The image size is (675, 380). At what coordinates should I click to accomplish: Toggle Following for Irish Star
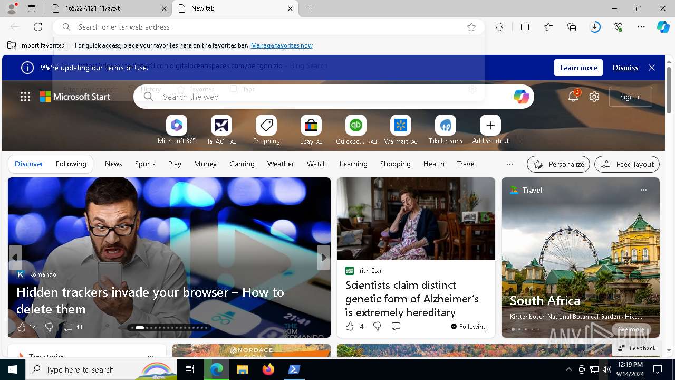pos(469,327)
